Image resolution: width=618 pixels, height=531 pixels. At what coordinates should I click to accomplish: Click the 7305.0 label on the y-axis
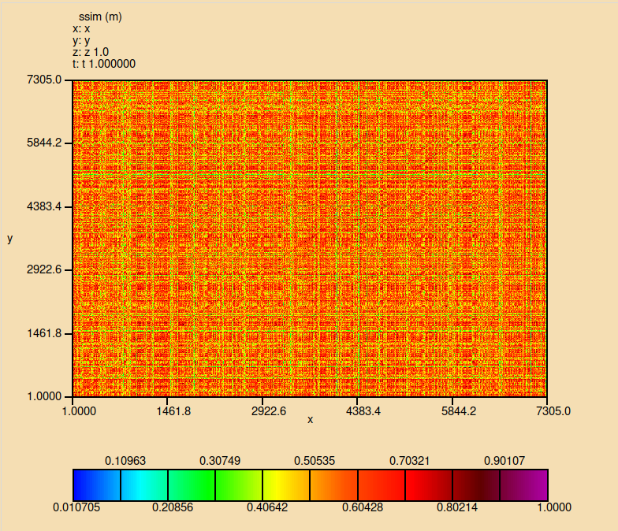[44, 80]
